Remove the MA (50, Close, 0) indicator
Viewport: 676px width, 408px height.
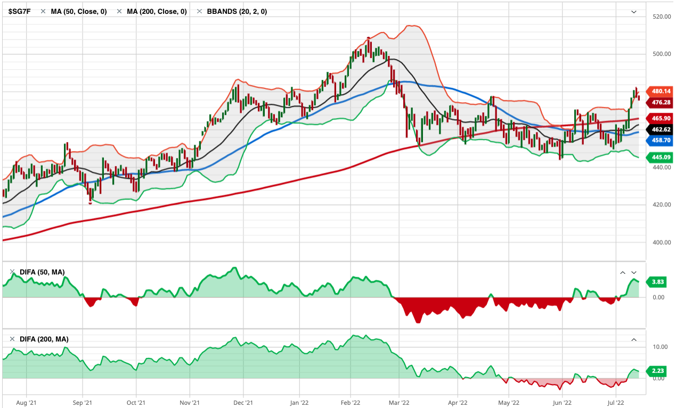tap(44, 12)
